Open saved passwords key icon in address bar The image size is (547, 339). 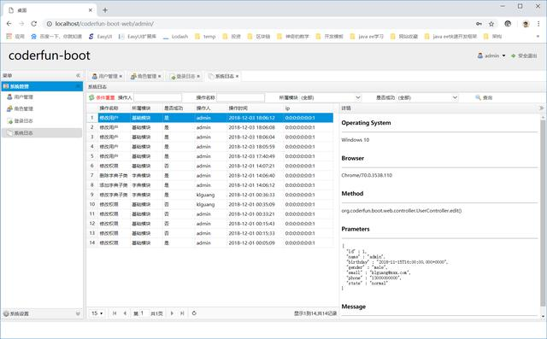[479, 24]
